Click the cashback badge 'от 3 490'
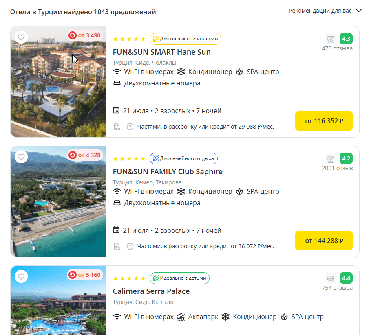Image resolution: width=380 pixels, height=335 pixels. tap(85, 35)
